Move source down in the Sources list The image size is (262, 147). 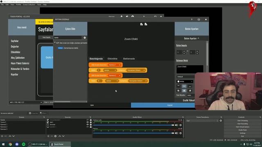click(63, 136)
